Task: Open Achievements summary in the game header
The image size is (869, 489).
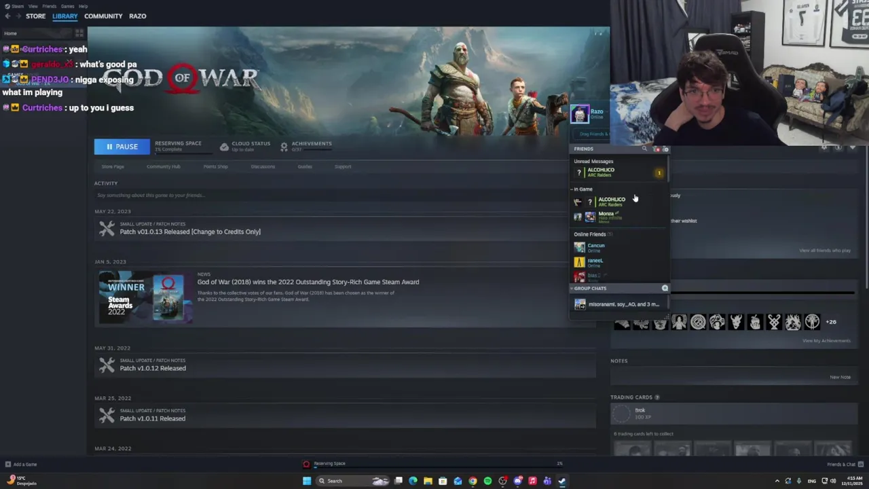Action: click(x=306, y=146)
